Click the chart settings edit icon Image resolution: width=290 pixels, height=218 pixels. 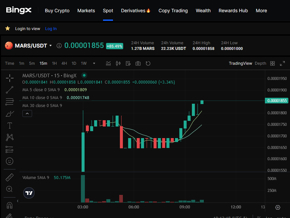[128, 63]
